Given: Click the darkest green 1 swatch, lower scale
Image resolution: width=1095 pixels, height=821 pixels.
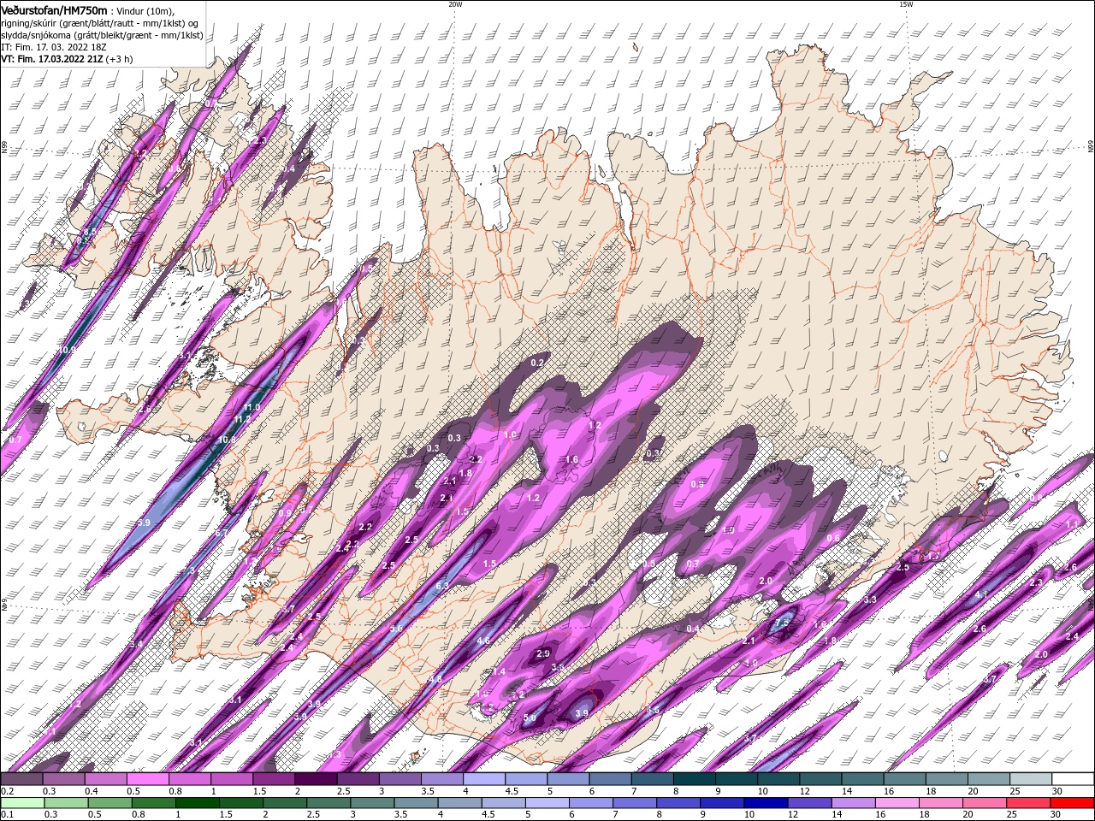Looking at the screenshot, I should (x=196, y=803).
